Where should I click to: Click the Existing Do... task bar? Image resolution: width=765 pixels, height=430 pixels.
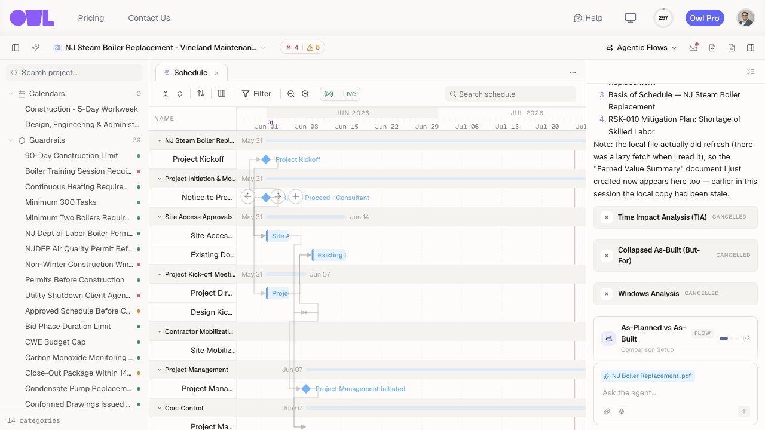(x=329, y=255)
